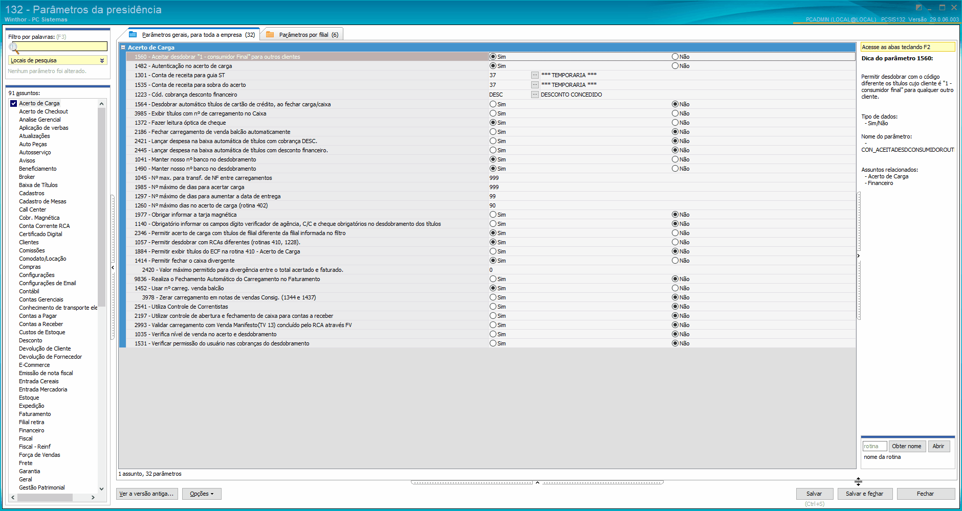Open lookup button for parameter 1301
The width and height of the screenshot is (962, 511).
point(535,75)
